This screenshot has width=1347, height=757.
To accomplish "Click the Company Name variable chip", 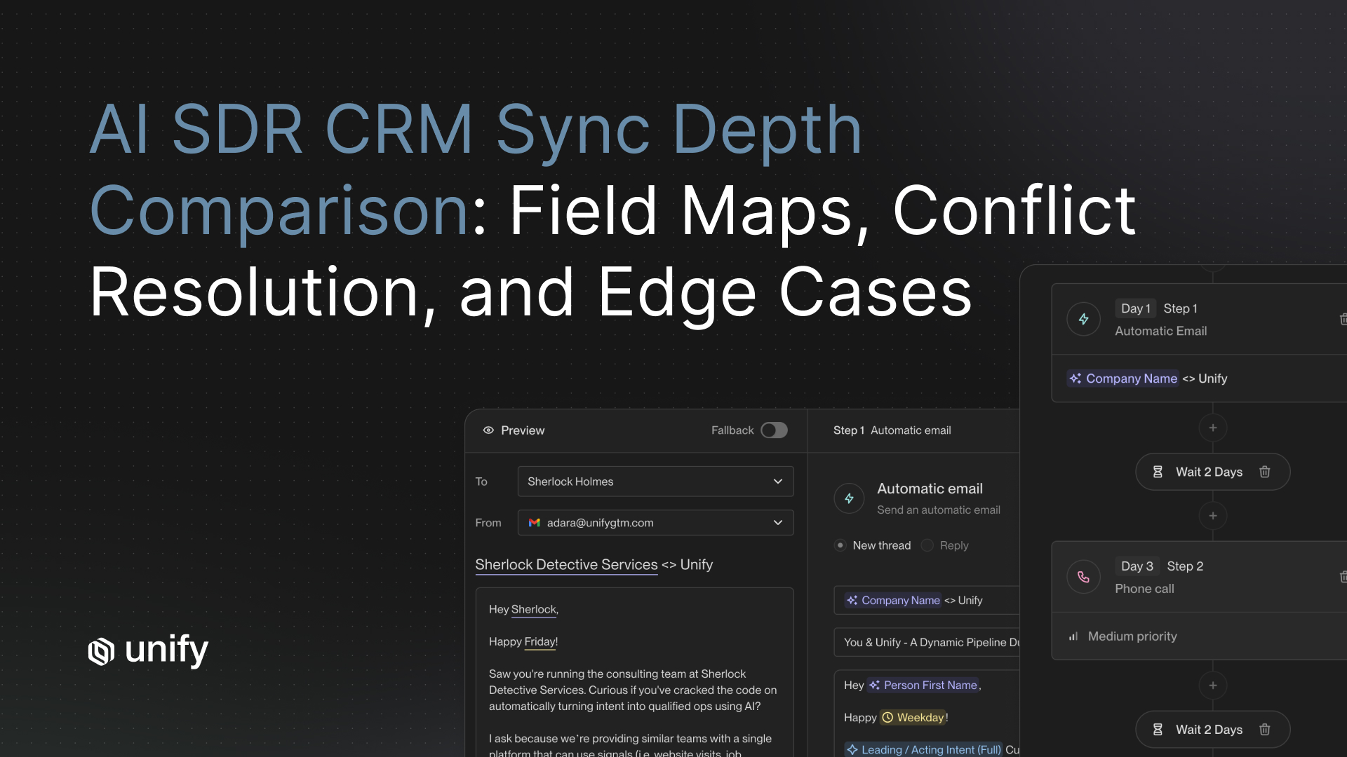I will click(1122, 378).
